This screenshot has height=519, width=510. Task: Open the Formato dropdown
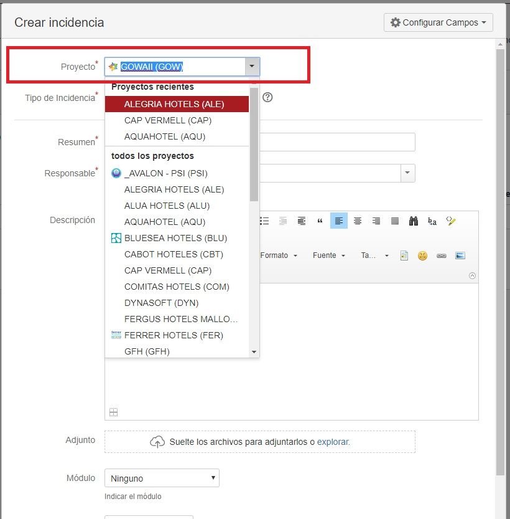(x=279, y=255)
